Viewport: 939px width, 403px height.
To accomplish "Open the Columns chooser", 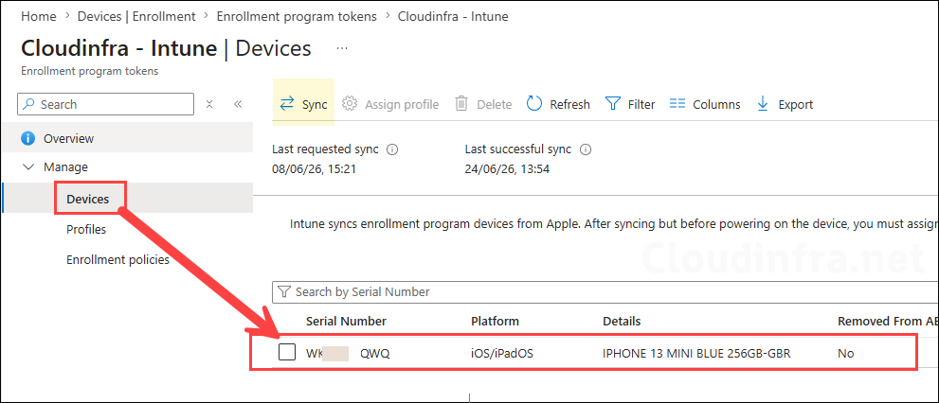I will 705,104.
